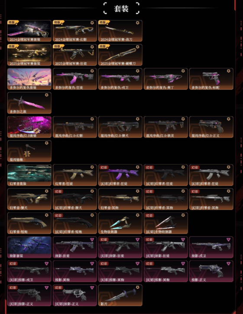The image size is (243, 314).
Task: Click the 绝版 badge on 2024全球冠军赛套装
Action: (x=13, y=22)
